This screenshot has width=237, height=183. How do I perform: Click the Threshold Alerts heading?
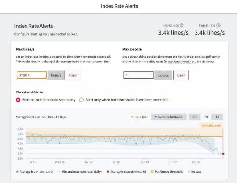[29, 92]
